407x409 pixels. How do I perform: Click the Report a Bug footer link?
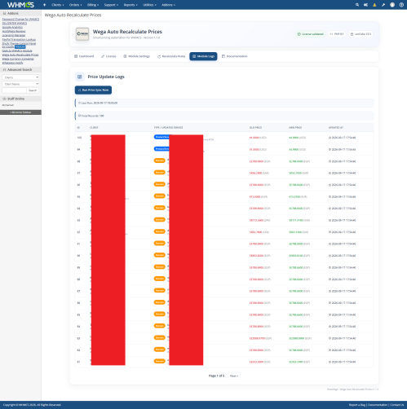tap(357, 405)
